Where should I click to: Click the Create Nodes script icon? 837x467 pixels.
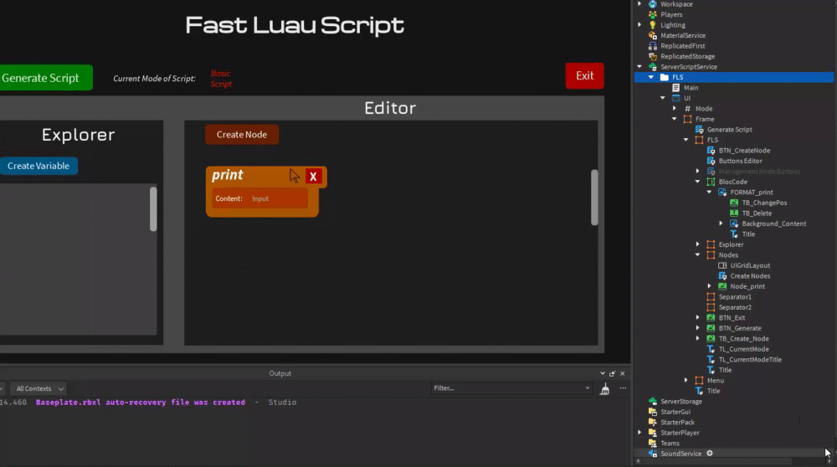(x=722, y=276)
